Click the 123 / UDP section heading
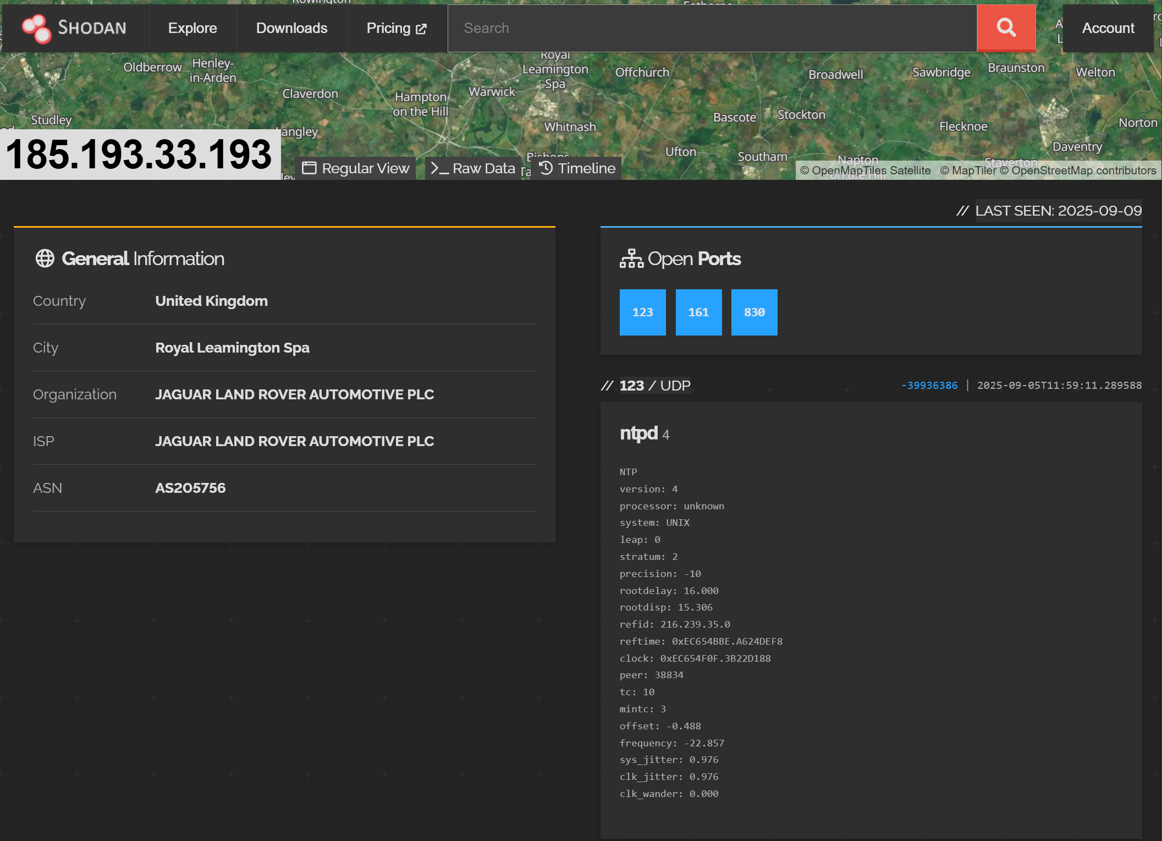Image resolution: width=1162 pixels, height=841 pixels. tap(654, 386)
